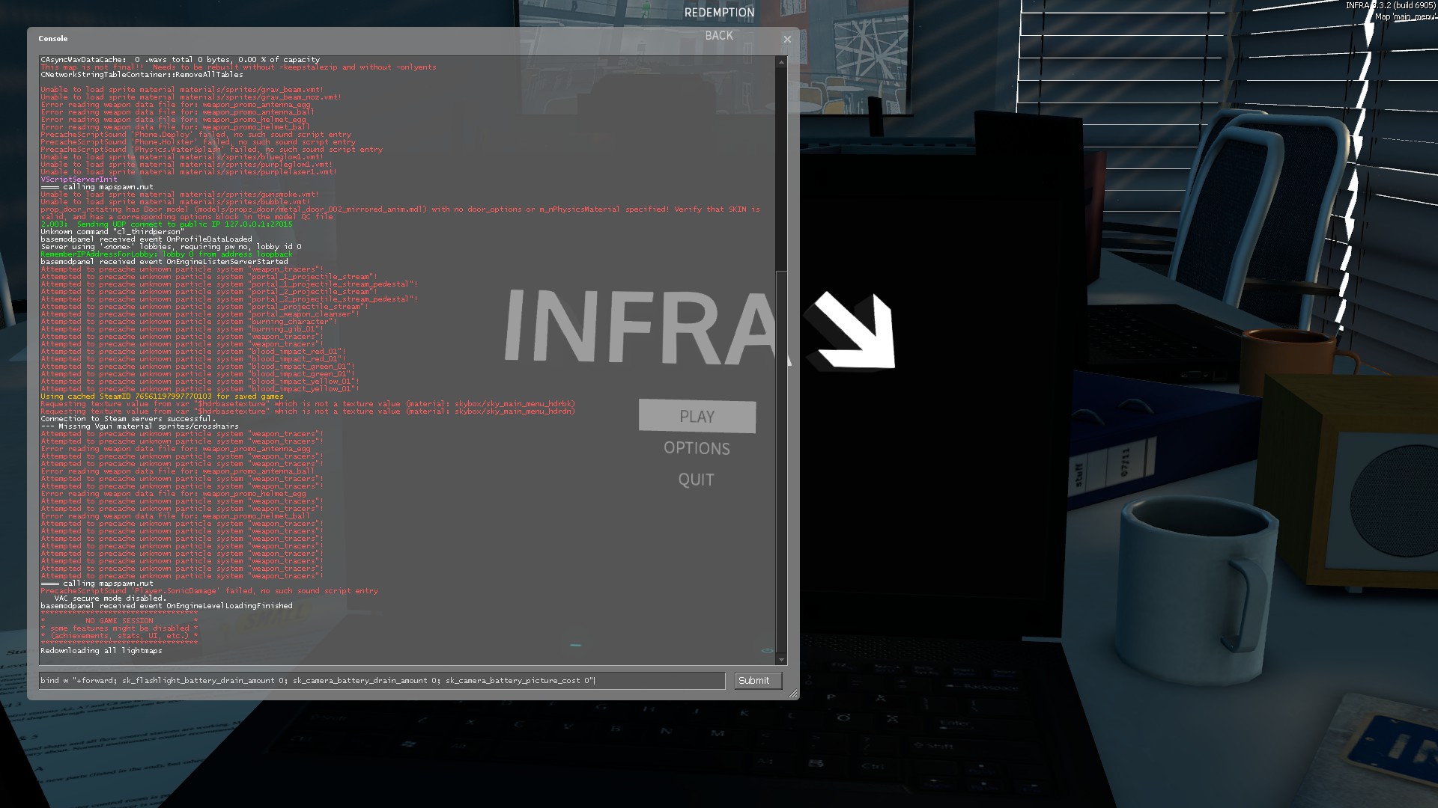This screenshot has width=1438, height=808.
Task: Click the BACK menu entry
Action: 718,36
